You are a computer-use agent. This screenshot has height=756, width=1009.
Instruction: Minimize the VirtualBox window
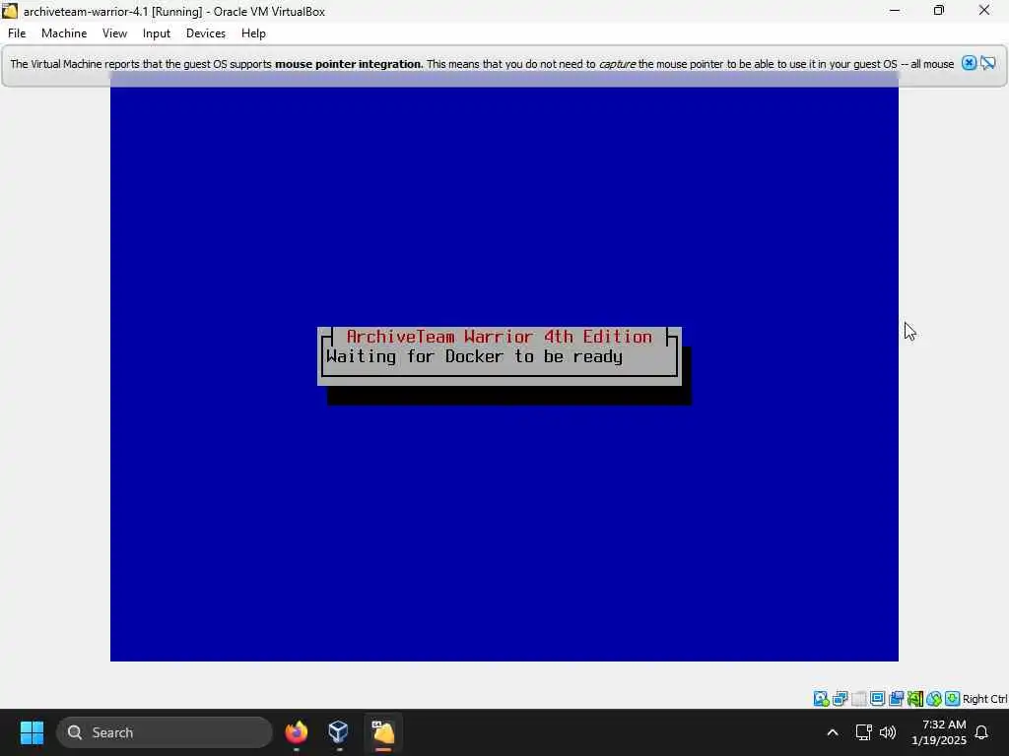(x=895, y=11)
